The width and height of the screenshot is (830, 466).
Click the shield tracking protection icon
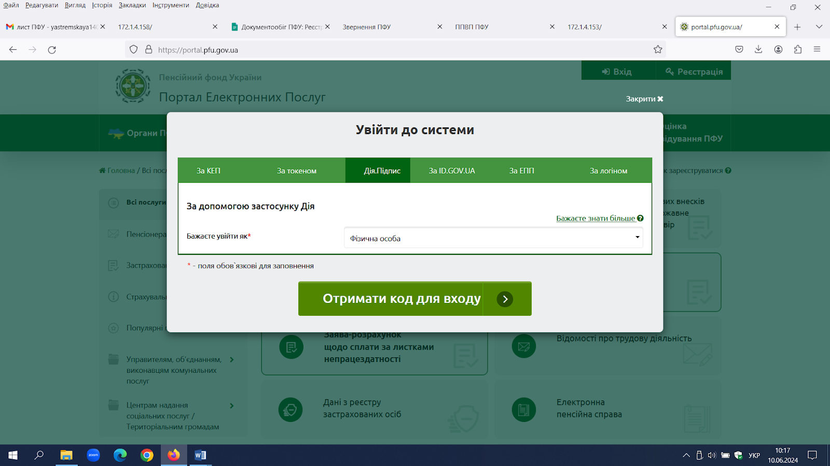click(x=134, y=50)
